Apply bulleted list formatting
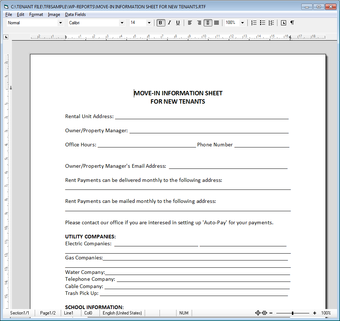The image size is (340, 321). [263, 23]
